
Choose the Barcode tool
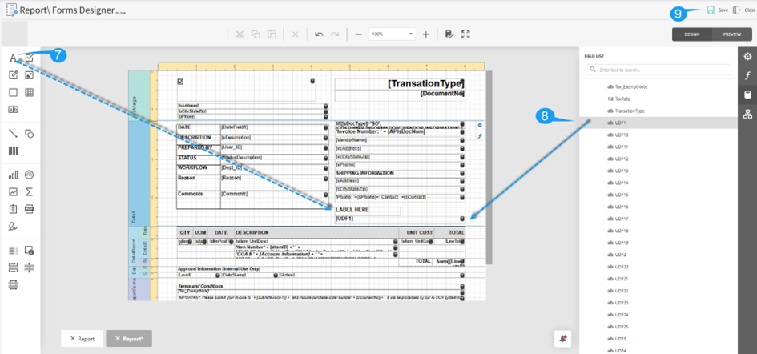coord(13,150)
